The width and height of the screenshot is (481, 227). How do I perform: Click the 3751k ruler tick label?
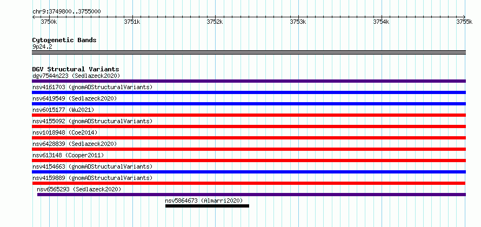pos(132,22)
